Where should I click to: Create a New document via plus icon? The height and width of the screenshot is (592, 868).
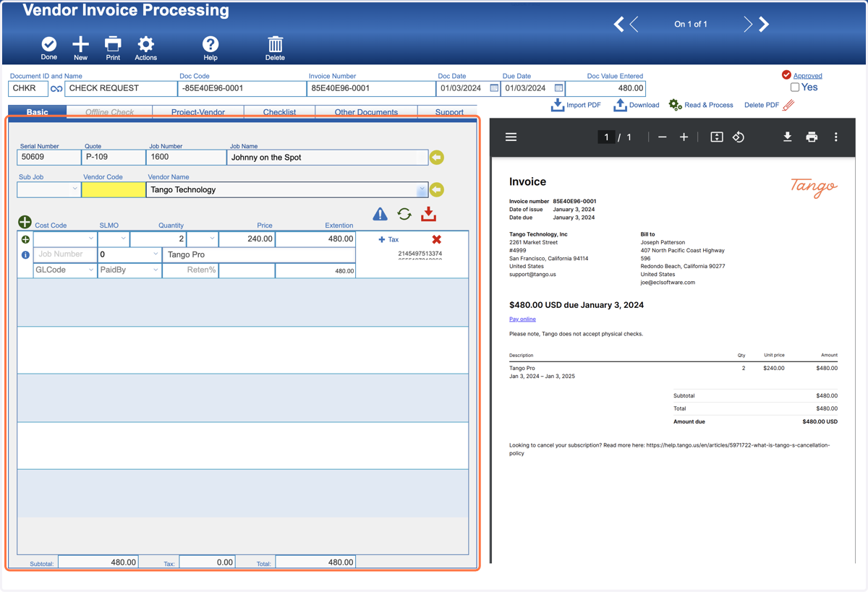[x=80, y=44]
